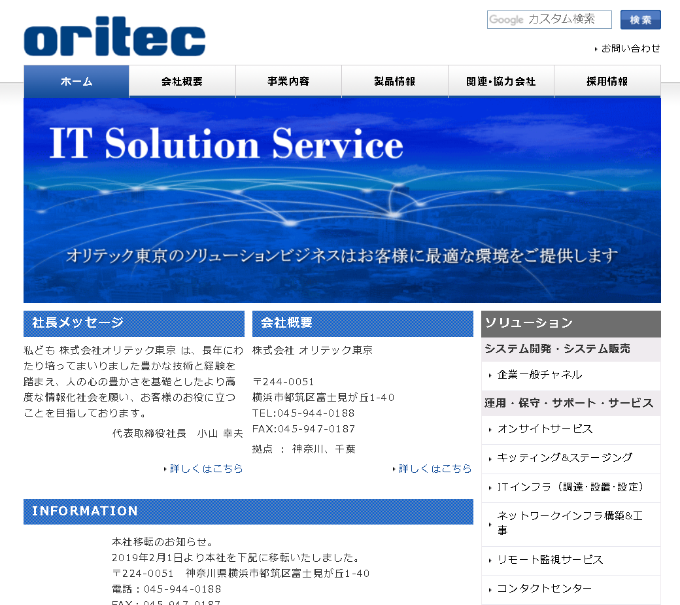Image resolution: width=680 pixels, height=605 pixels.
Task: Open the 企業一般チャネル solution link
Action: click(539, 375)
